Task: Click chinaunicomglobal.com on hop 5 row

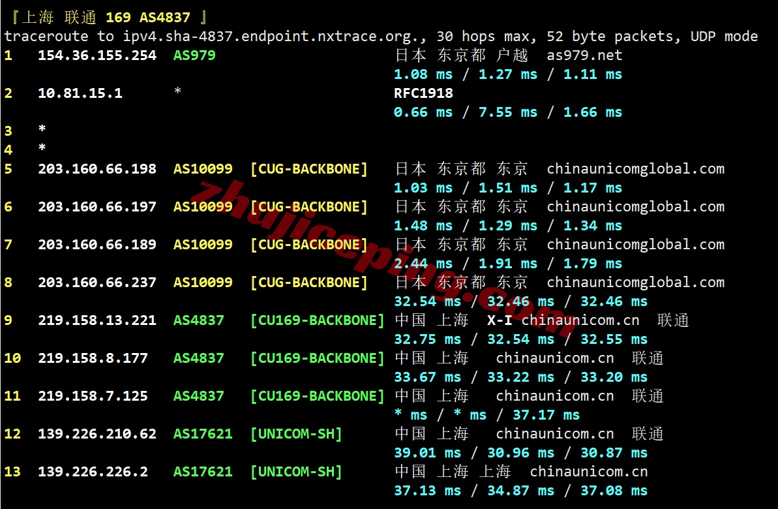Action: pyautogui.click(x=636, y=169)
